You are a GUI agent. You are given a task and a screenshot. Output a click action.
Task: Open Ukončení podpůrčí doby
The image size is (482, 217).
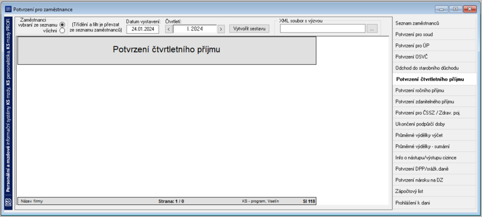(x=434, y=124)
